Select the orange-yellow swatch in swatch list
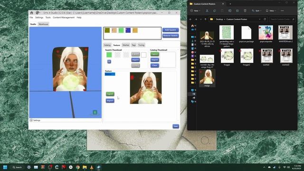 tap(135, 30)
